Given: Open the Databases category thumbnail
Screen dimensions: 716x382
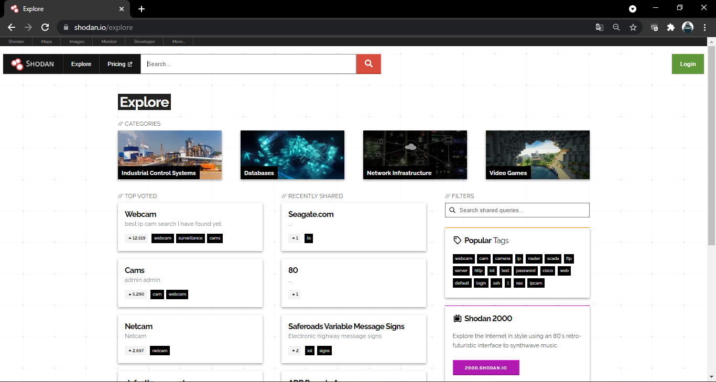Looking at the screenshot, I should [x=292, y=155].
